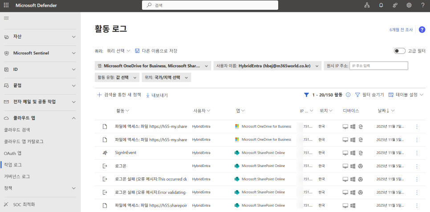Click the 6개월 전 조사 link
Screen dimensions: 430x212
coord(401,30)
